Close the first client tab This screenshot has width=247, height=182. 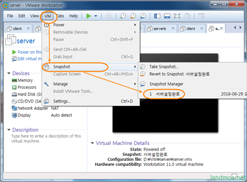coord(28,28)
